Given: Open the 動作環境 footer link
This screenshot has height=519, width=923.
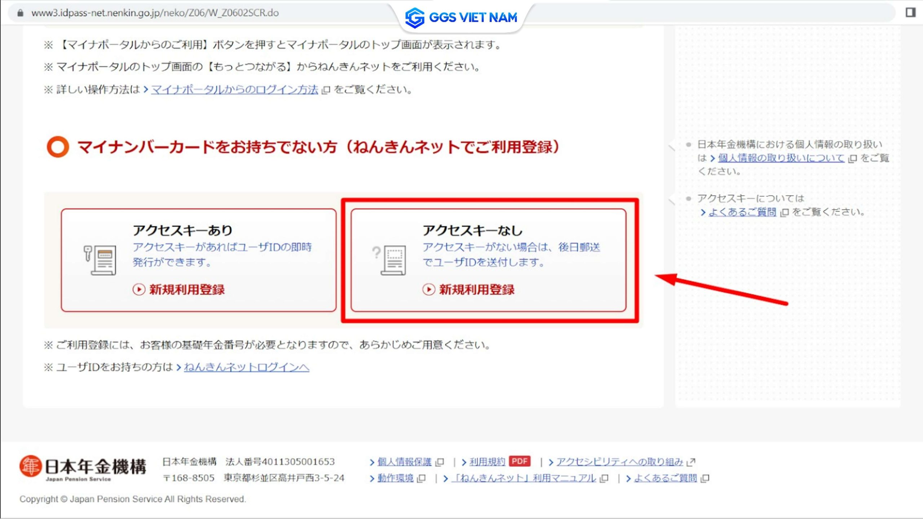Looking at the screenshot, I should tap(395, 478).
